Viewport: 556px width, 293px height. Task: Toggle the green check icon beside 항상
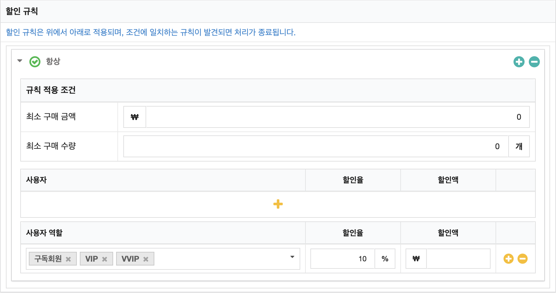coord(35,61)
